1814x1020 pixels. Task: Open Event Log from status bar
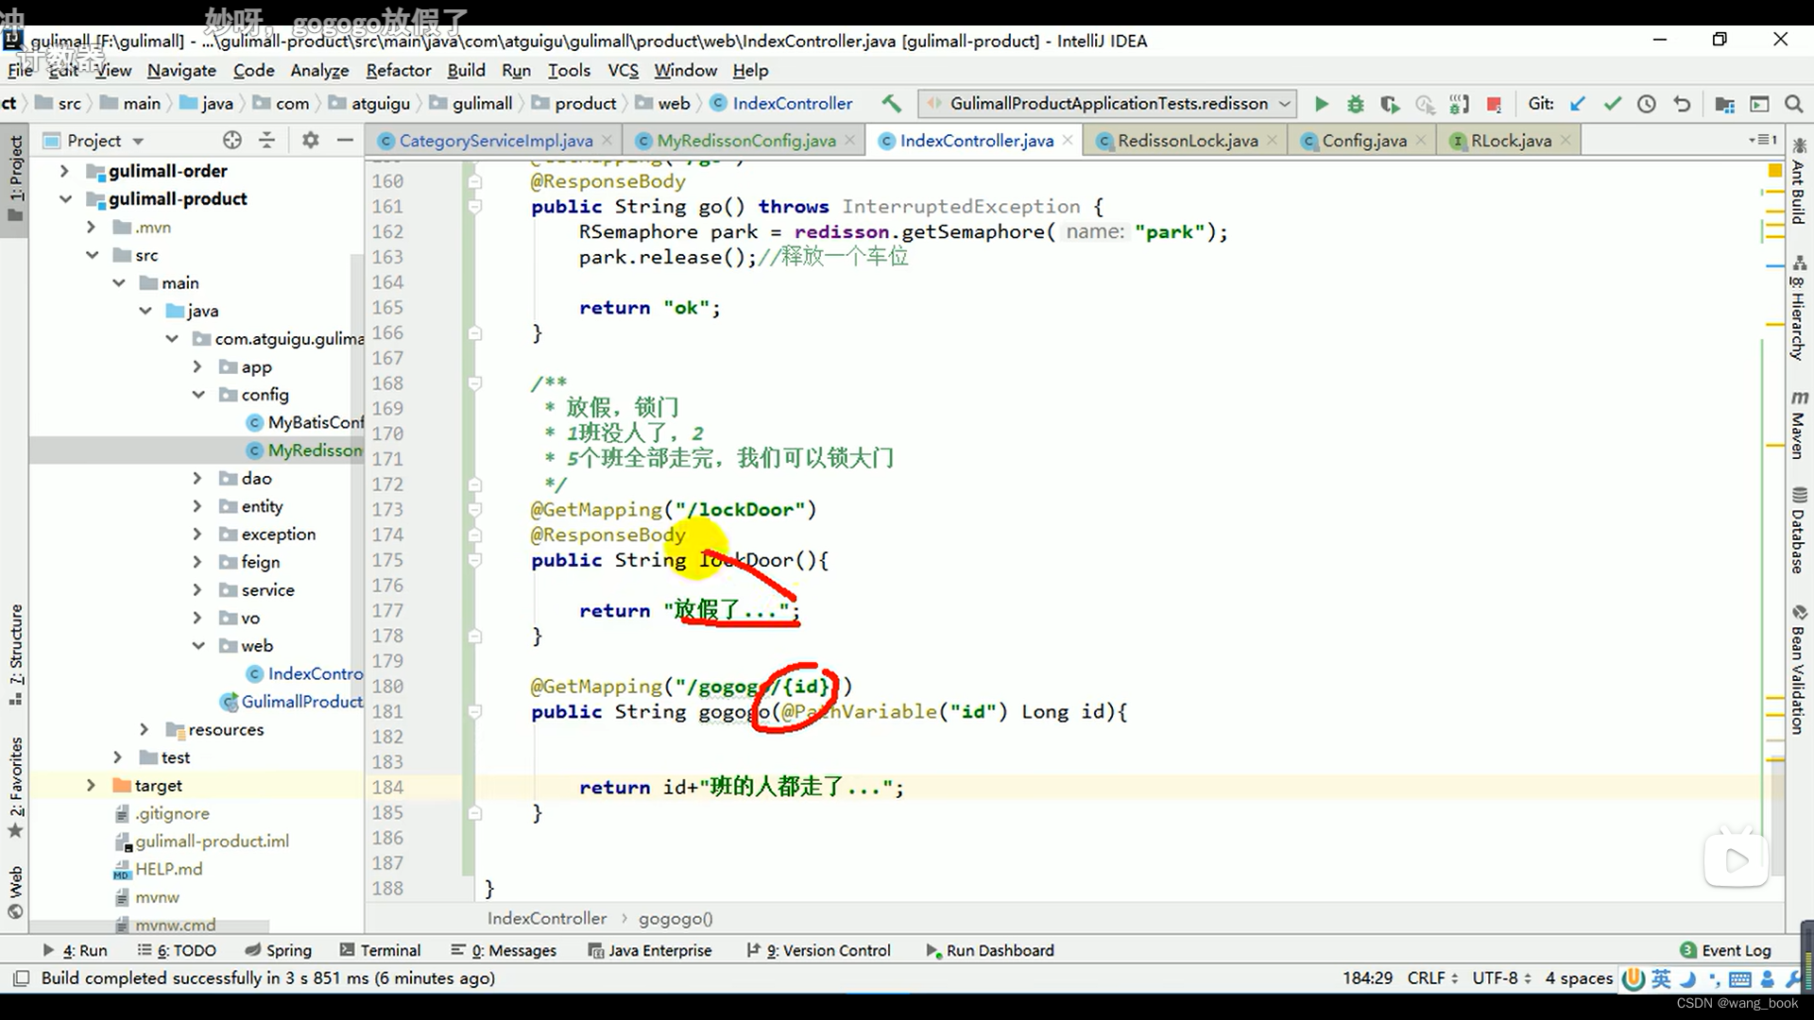tap(1725, 950)
